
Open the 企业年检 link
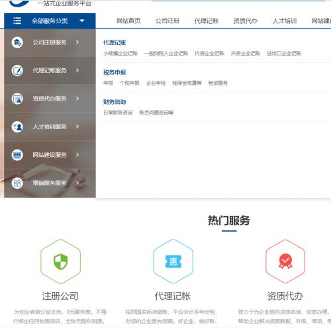[x=156, y=83]
